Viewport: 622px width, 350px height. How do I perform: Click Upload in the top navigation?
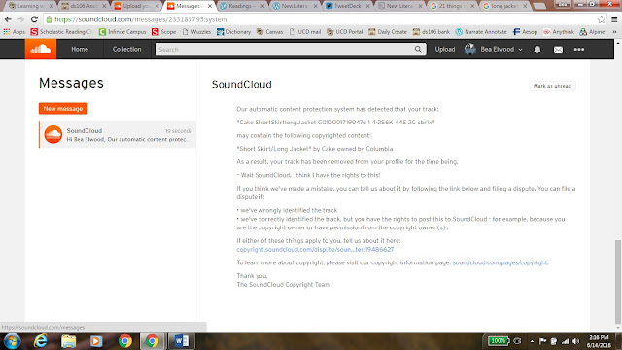[445, 50]
